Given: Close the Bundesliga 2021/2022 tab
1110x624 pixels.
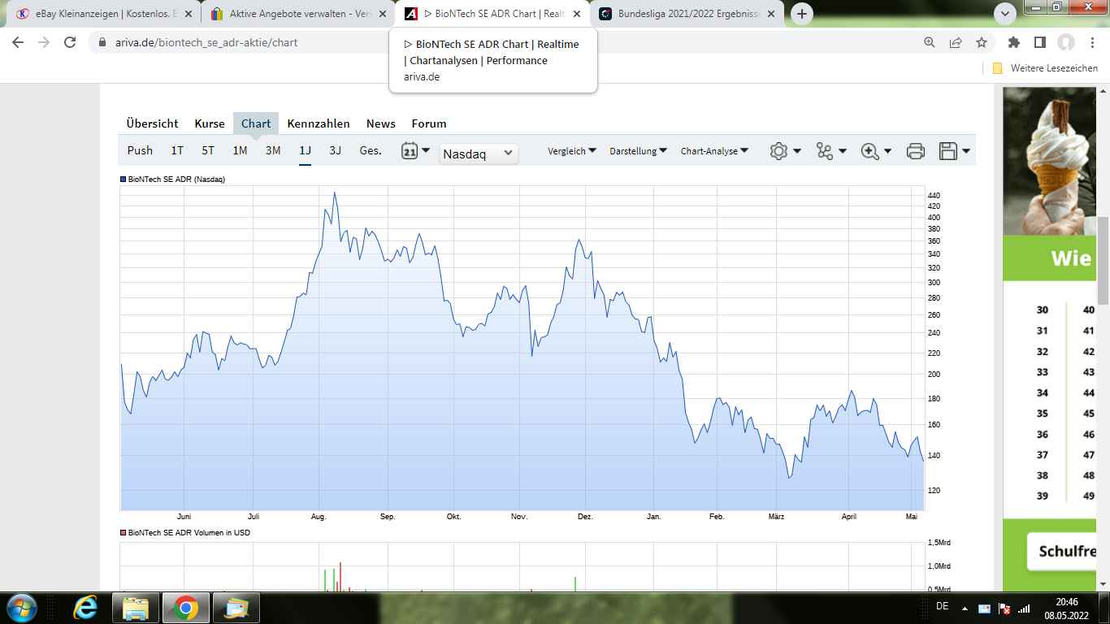Looking at the screenshot, I should [771, 14].
